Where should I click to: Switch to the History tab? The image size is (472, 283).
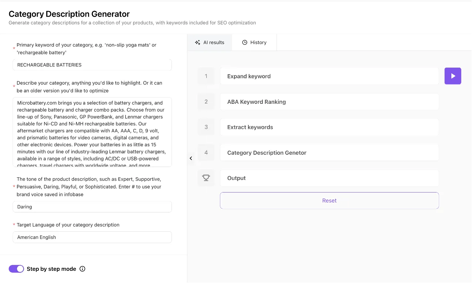(254, 42)
